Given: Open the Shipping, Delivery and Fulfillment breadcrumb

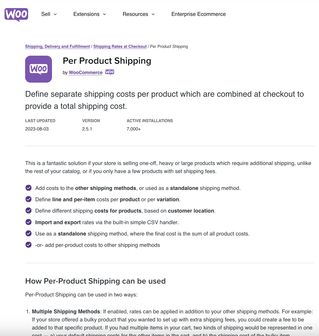Looking at the screenshot, I should point(57,46).
